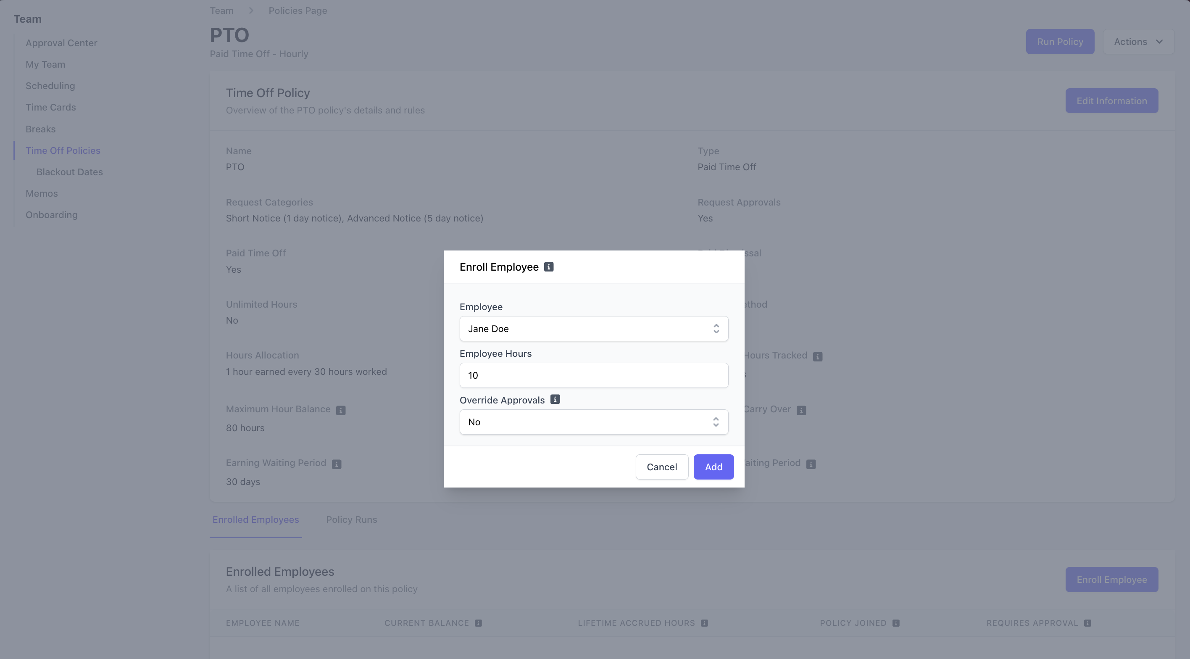Go to Scheduling in sidebar
Image resolution: width=1190 pixels, height=659 pixels.
tap(50, 86)
